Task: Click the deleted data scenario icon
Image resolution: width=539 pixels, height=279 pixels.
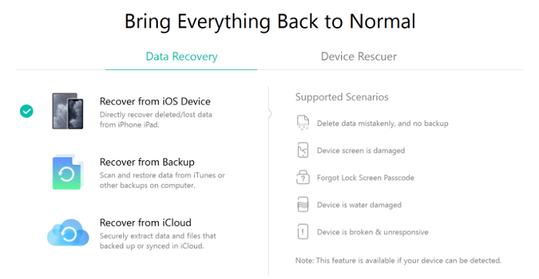Action: (303, 123)
